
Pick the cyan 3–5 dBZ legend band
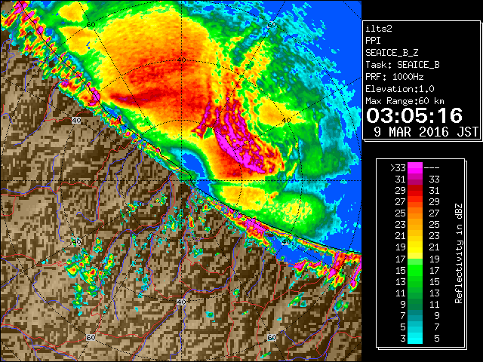coord(415,338)
